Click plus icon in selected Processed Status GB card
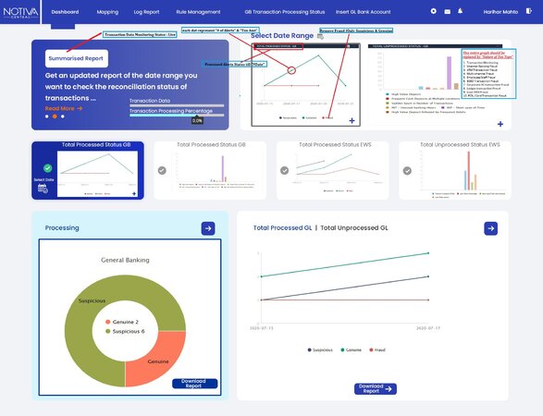The image size is (543, 416). pos(134,194)
